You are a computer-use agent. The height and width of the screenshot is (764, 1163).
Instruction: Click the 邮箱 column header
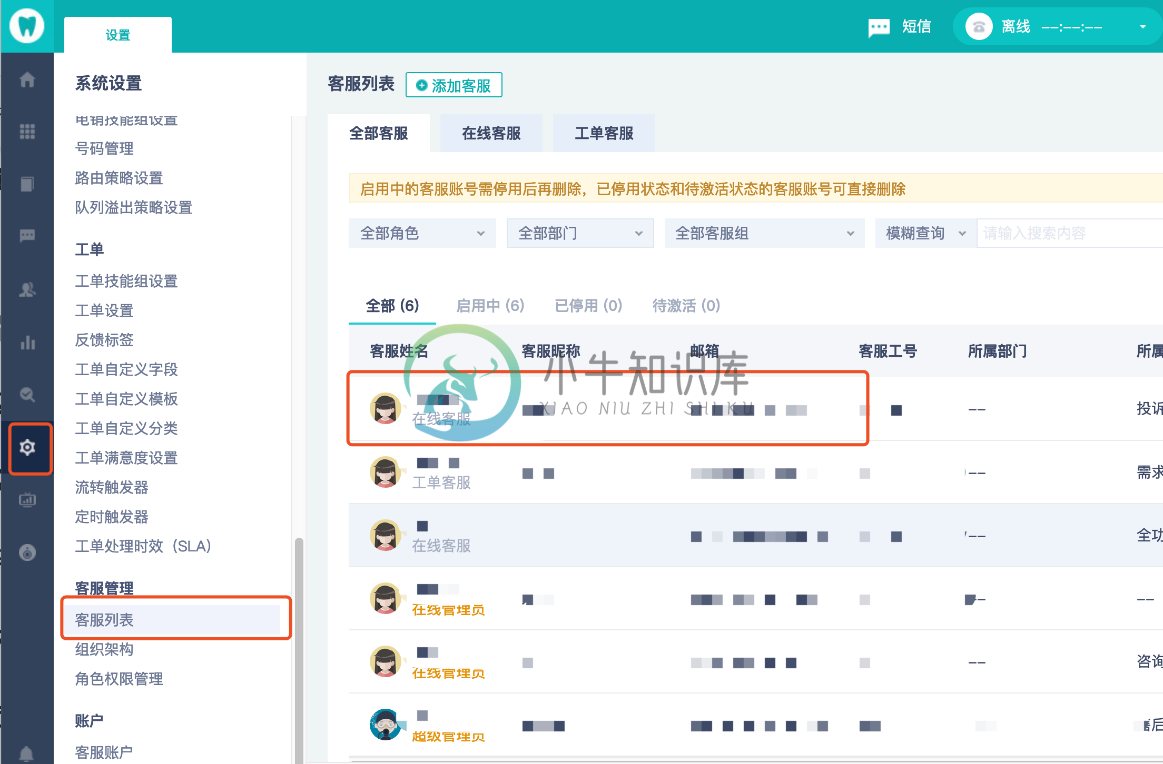coord(705,351)
